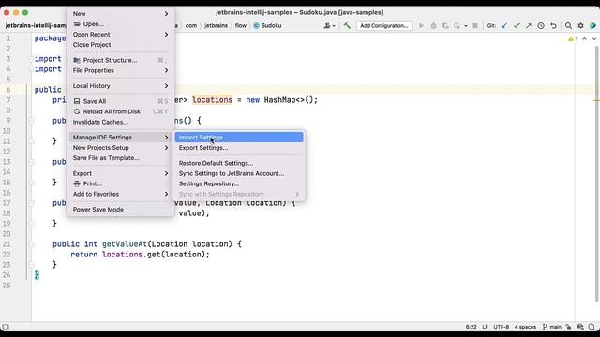Click the getValueAt method name
The image size is (600, 337).
pos(125,244)
